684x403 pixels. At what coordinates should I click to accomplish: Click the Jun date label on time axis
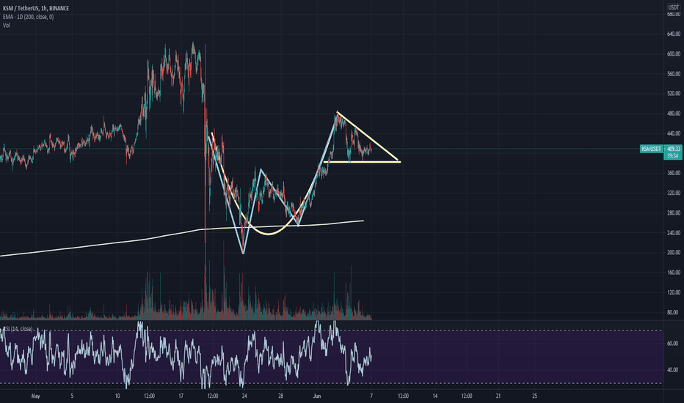(317, 396)
